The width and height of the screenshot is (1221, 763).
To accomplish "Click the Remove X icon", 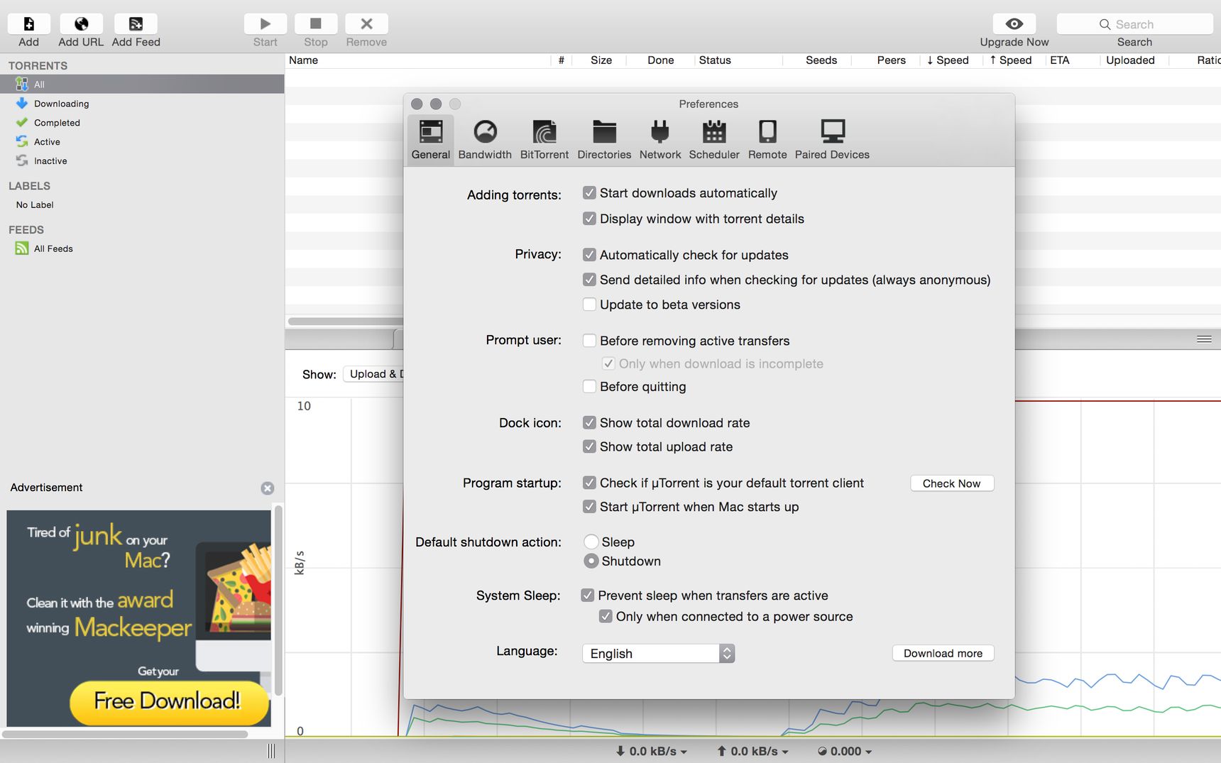I will (x=366, y=24).
